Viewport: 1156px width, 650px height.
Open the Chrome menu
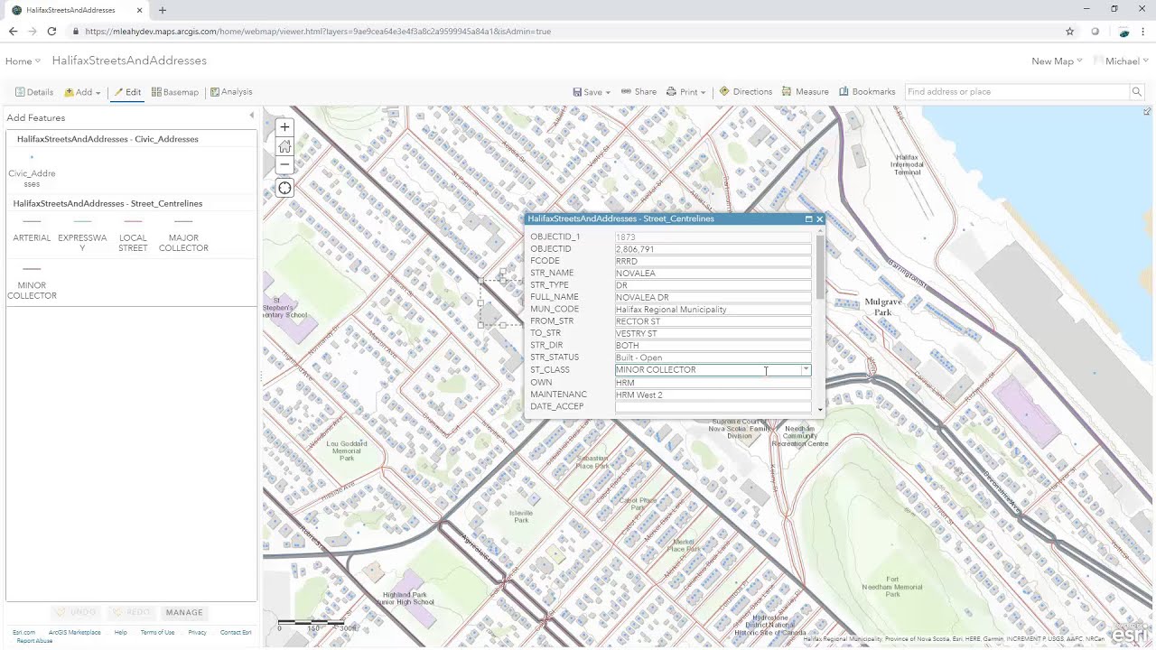click(x=1145, y=31)
